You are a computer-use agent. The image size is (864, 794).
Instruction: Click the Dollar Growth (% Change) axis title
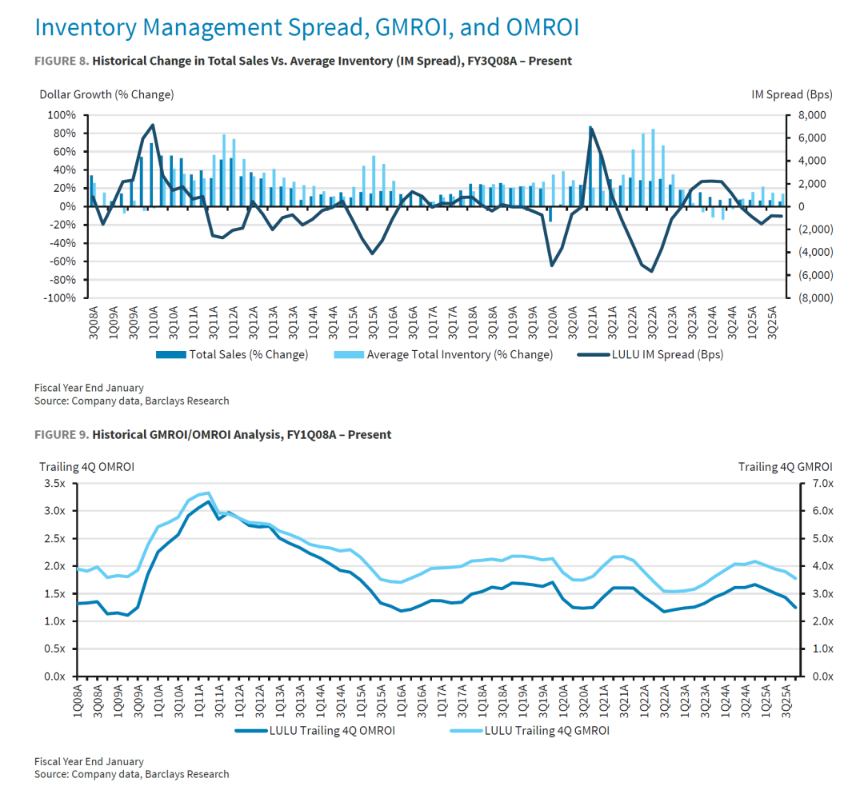pyautogui.click(x=106, y=94)
